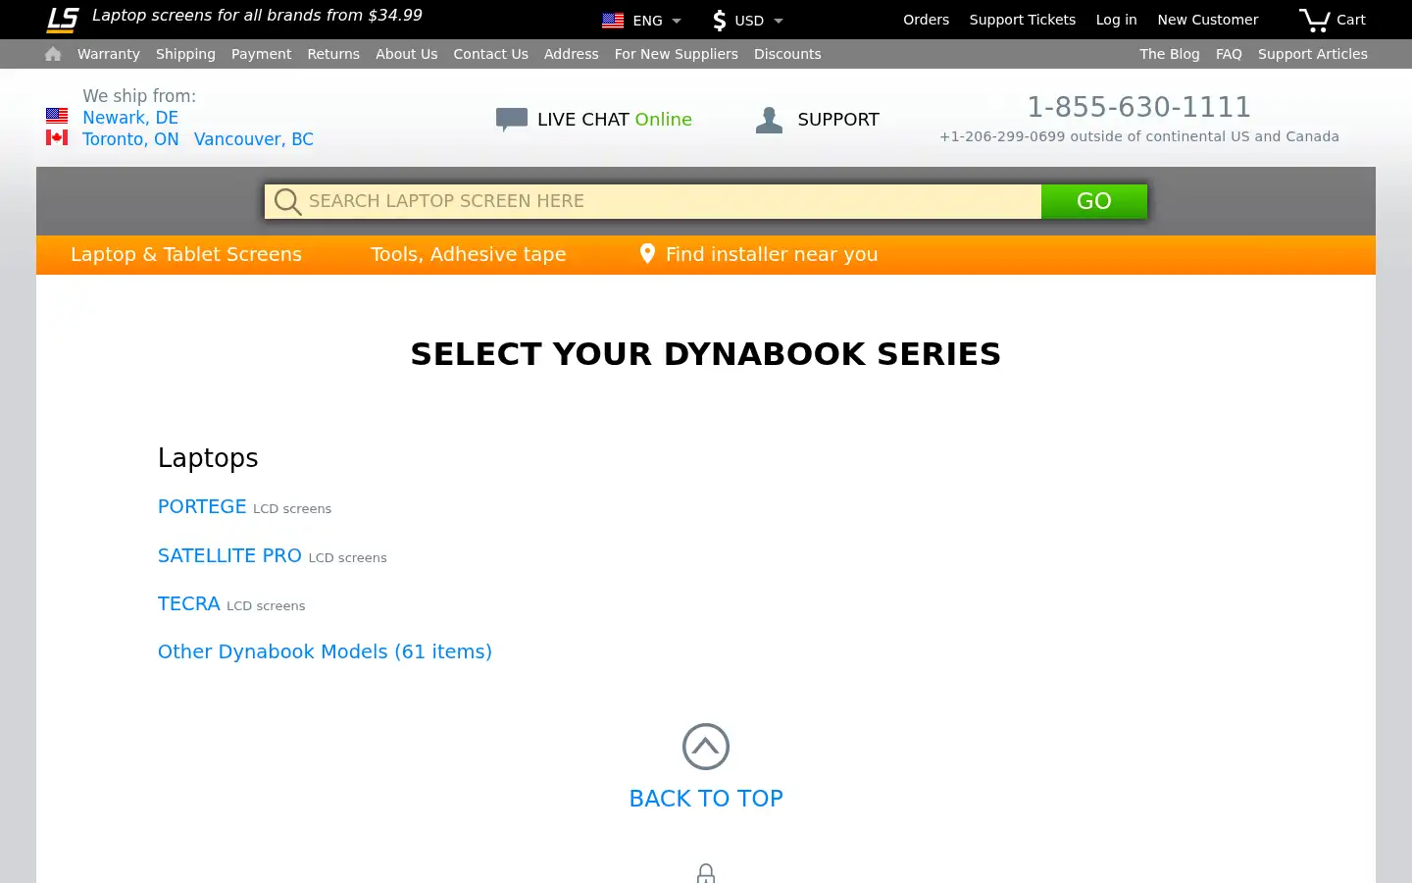Open Orders in top bar
Image resolution: width=1412 pixels, height=883 pixels.
pos(927,20)
